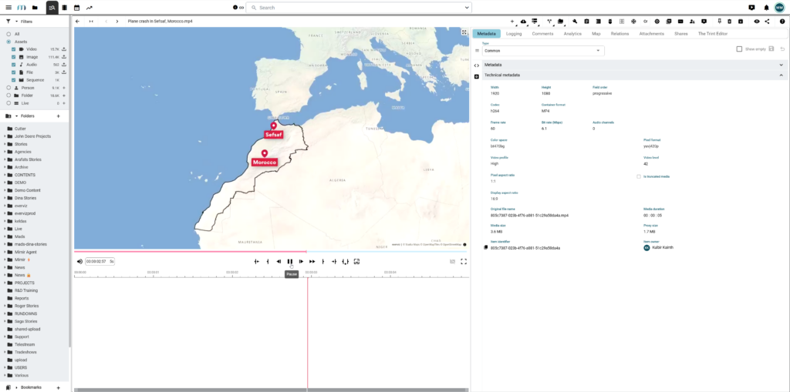Screen dimensions: 790x392
Task: Select the search view icon in top bar
Action: click(x=52, y=8)
